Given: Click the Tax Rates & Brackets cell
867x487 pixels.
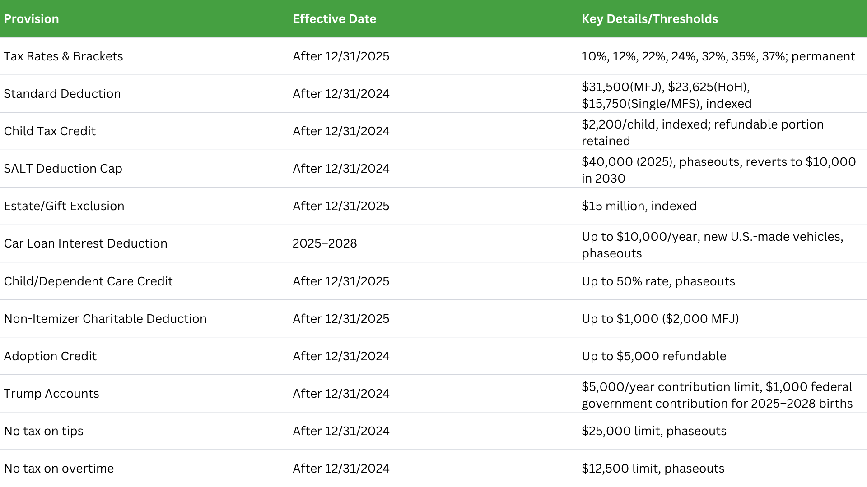Looking at the screenshot, I should pos(144,56).
